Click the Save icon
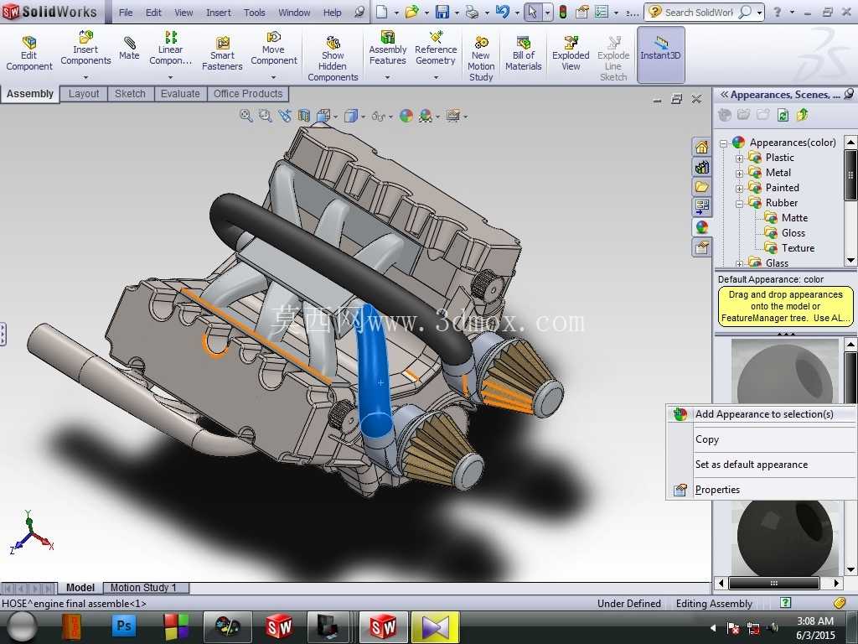The height and width of the screenshot is (644, 858). pyautogui.click(x=442, y=12)
